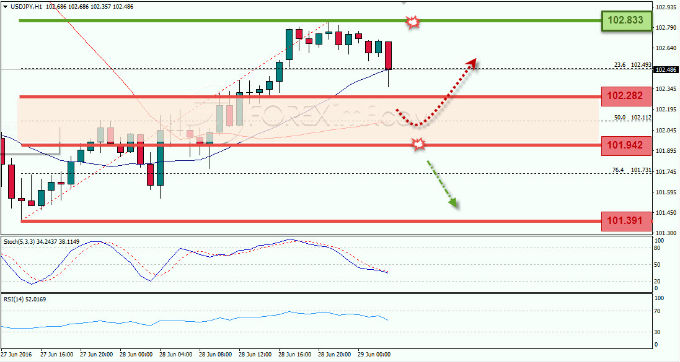Click the 30 level on the RSI scale
The width and height of the screenshot is (680, 362).
click(x=658, y=332)
